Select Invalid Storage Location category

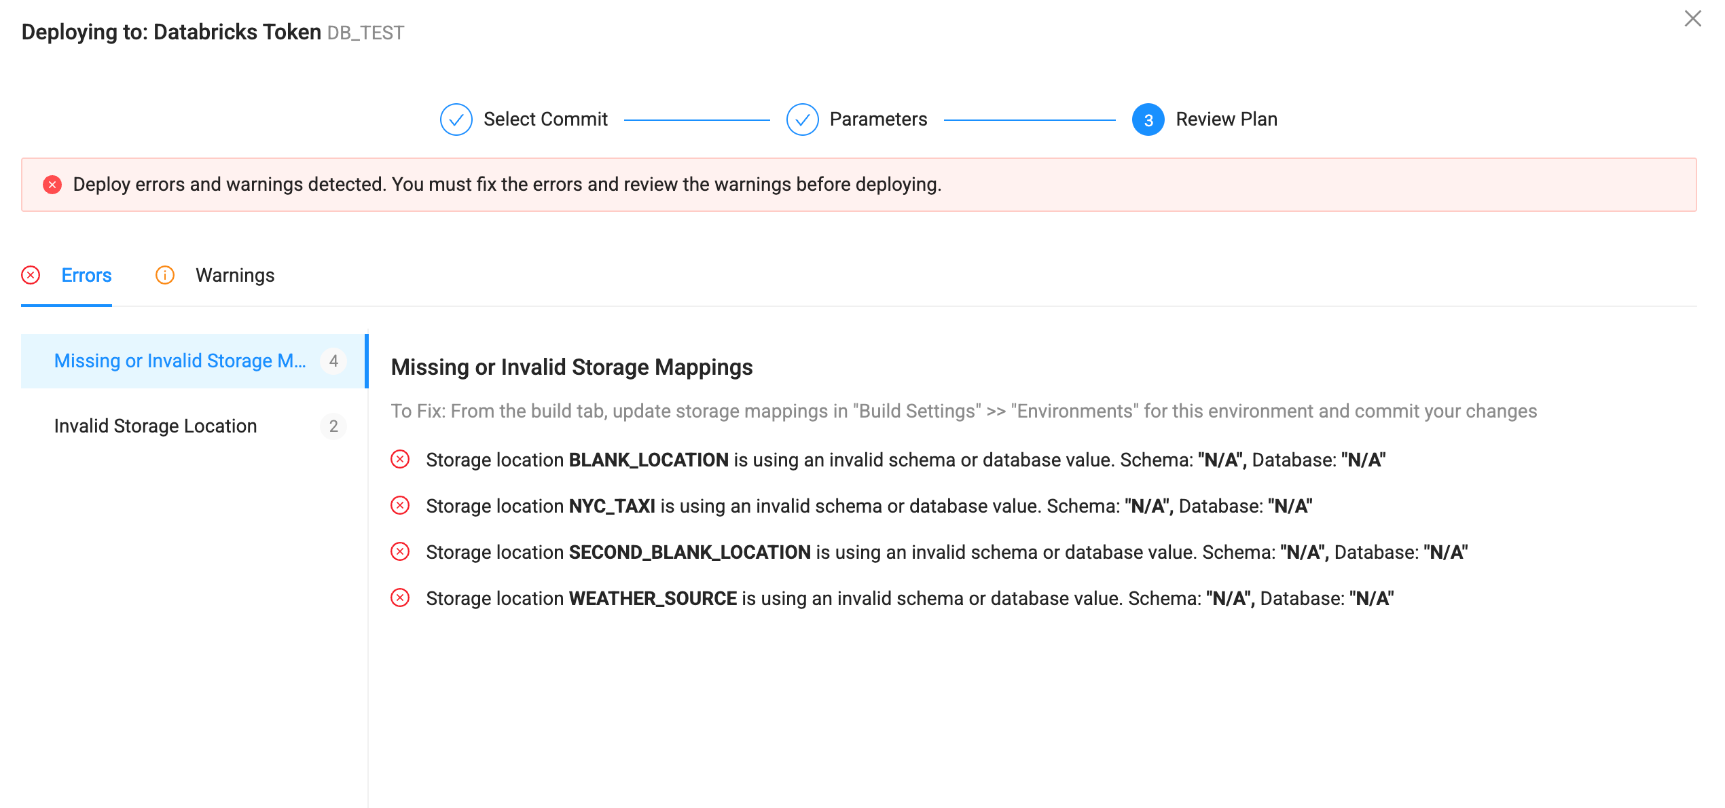pyautogui.click(x=194, y=426)
